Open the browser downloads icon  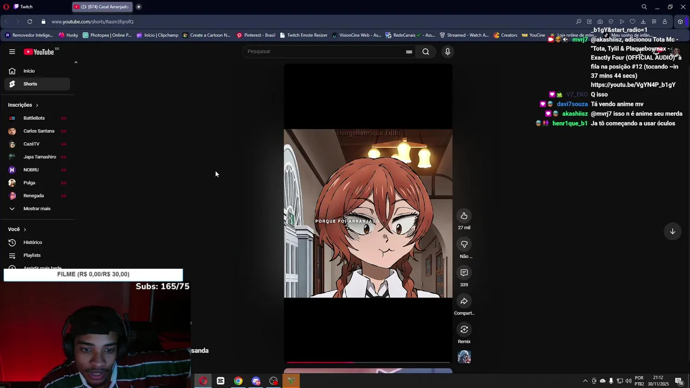(643, 22)
